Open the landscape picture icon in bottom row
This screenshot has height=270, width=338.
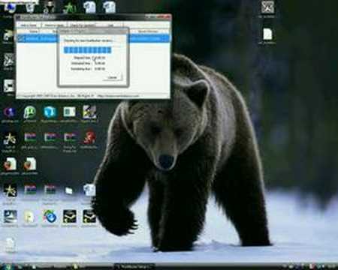(10, 217)
